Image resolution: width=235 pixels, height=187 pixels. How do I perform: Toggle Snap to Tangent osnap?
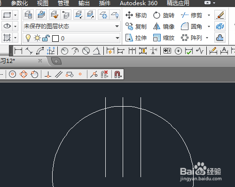point(34,74)
